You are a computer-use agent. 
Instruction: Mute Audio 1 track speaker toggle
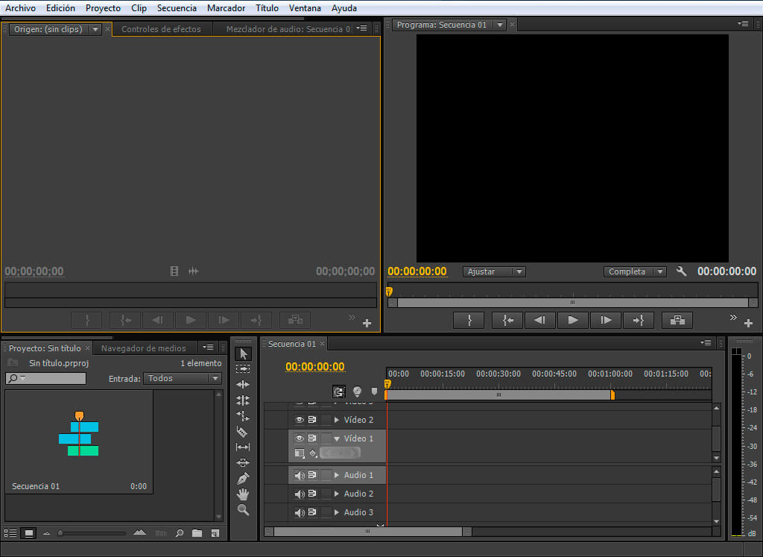pos(300,475)
